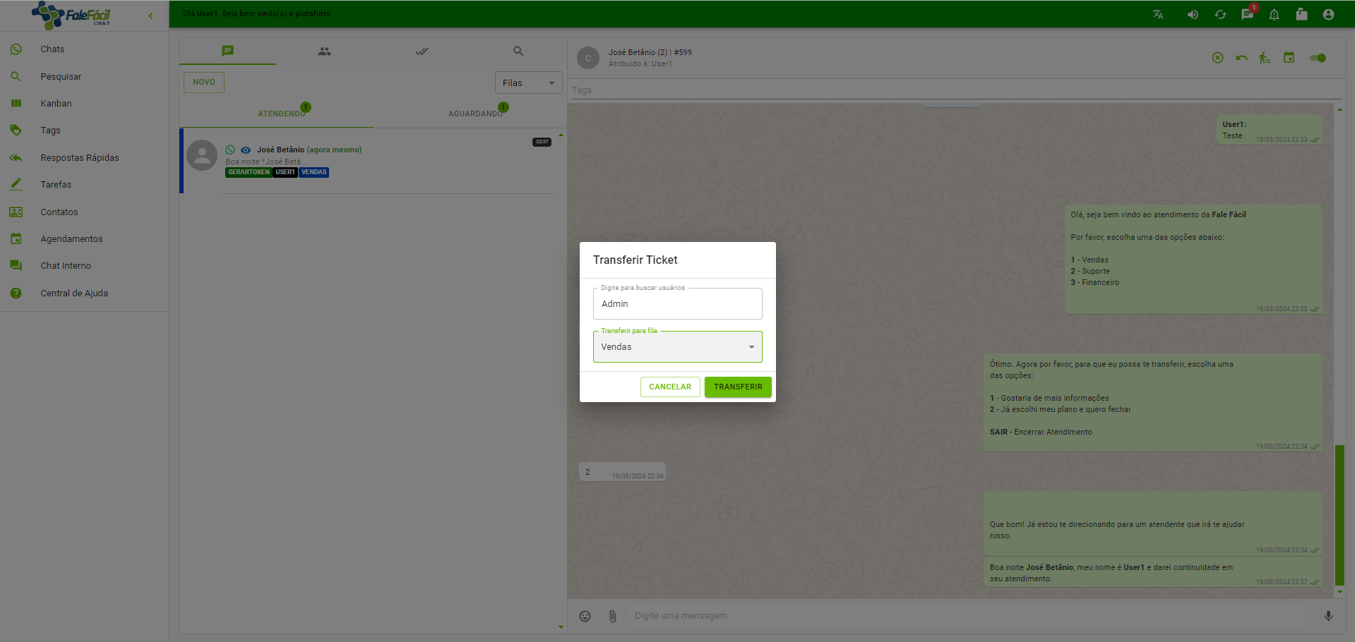The width and height of the screenshot is (1355, 642).
Task: Click the NOVO button
Action: (203, 83)
